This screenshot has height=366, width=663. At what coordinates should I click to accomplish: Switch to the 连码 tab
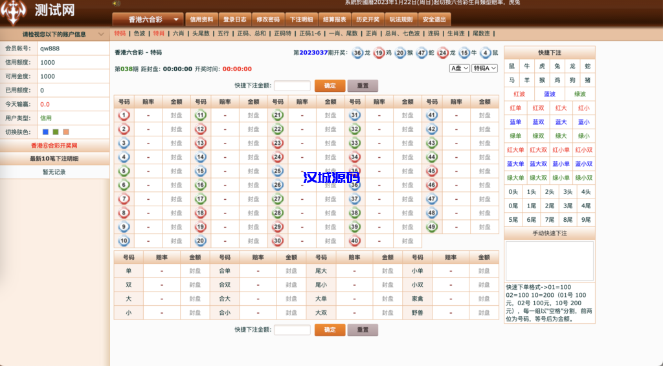pos(433,34)
